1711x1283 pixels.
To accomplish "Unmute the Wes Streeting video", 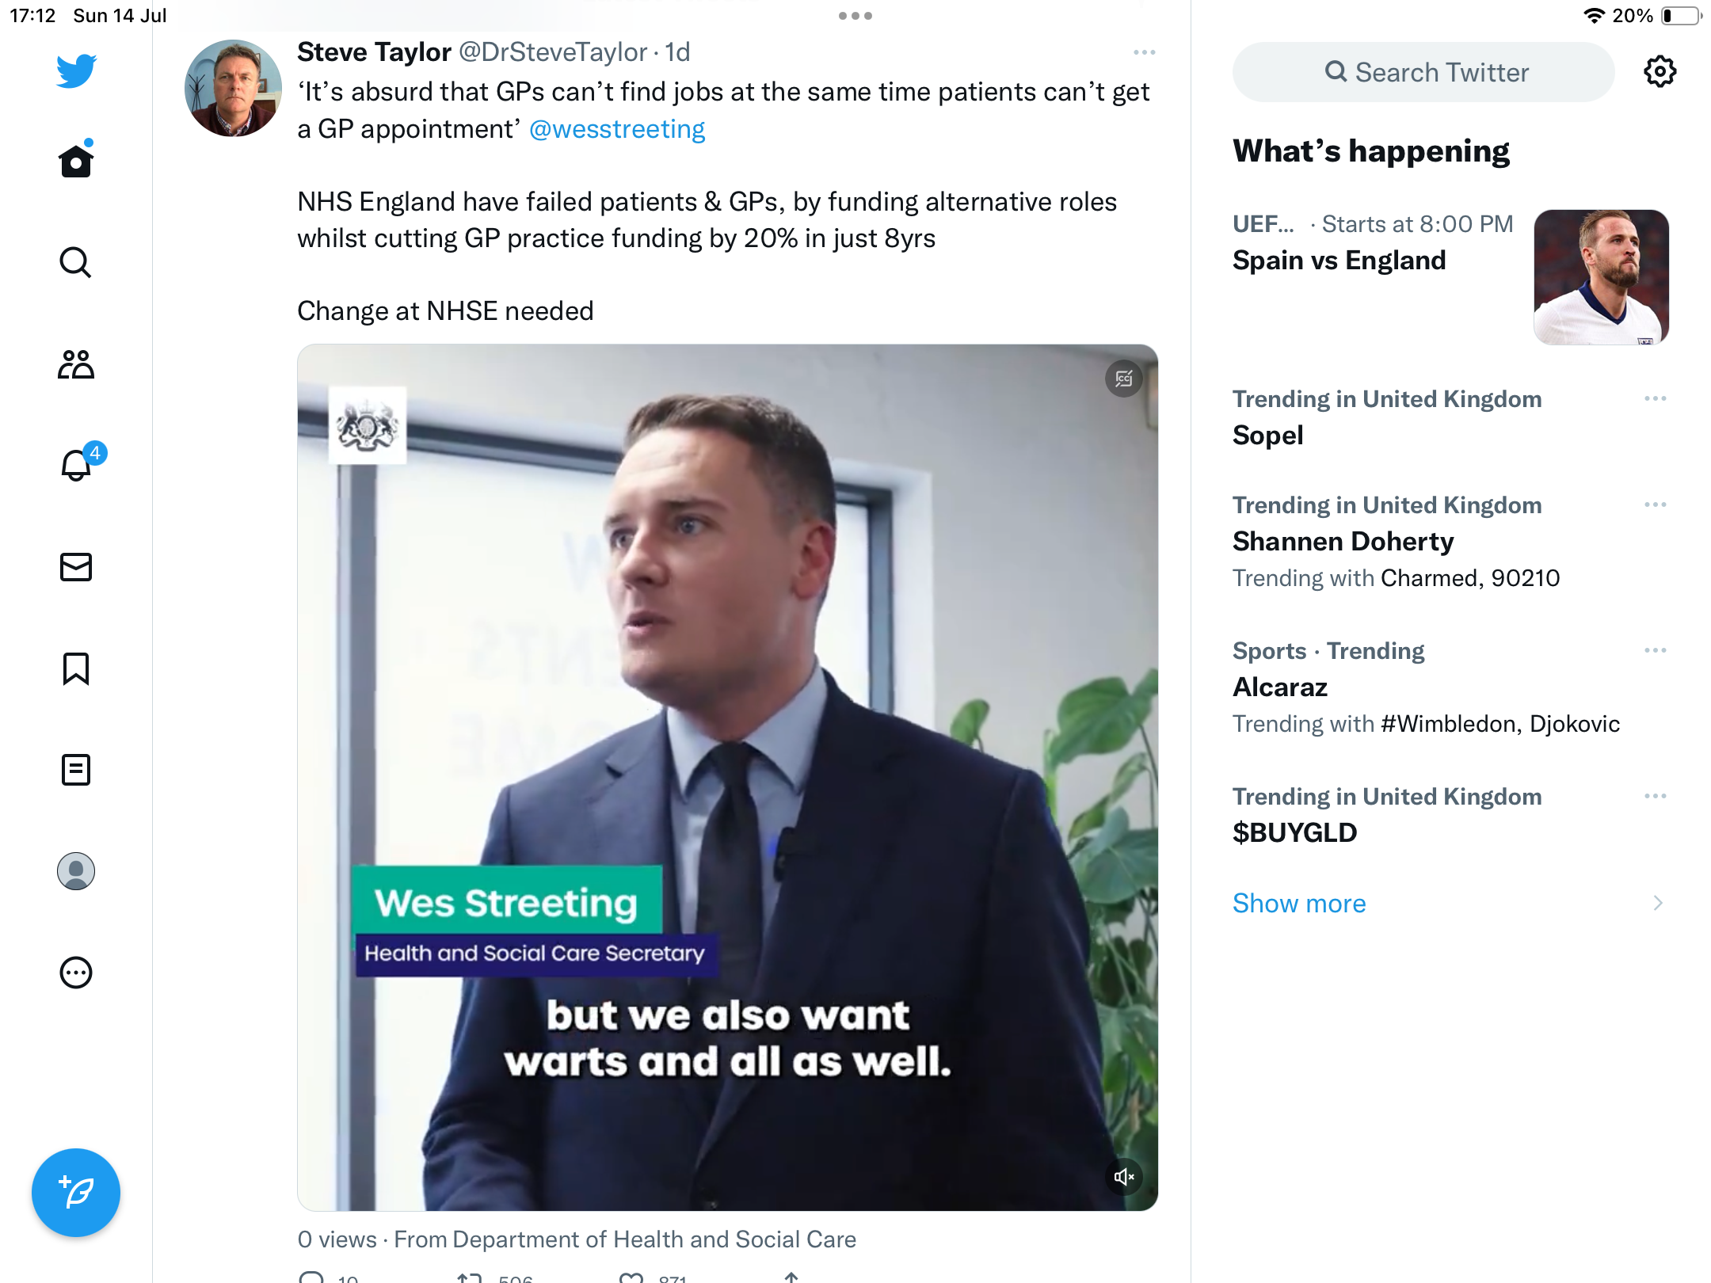I will 1124,1177.
